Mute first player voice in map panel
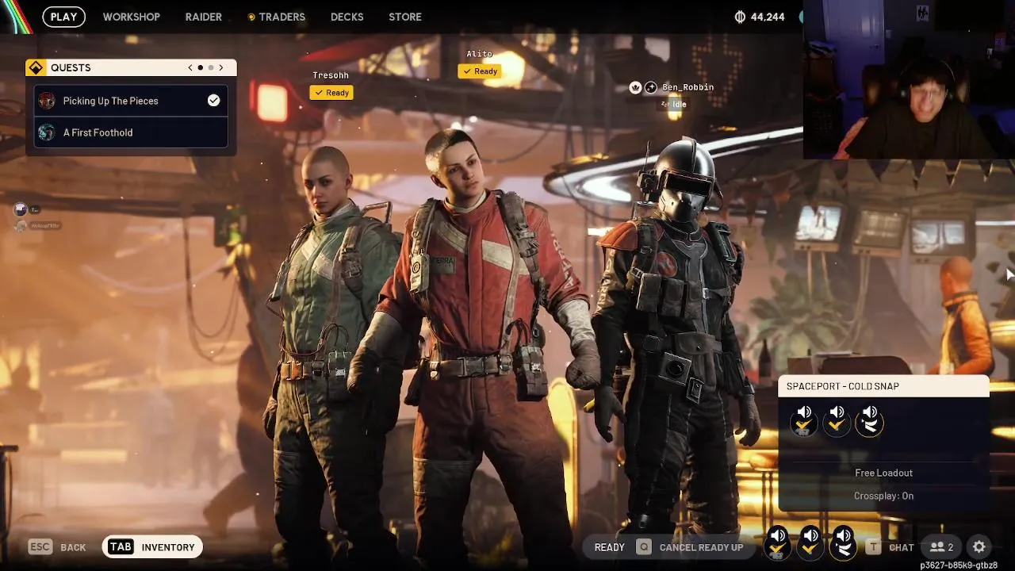Screen dimensions: 1015x571 [804, 420]
